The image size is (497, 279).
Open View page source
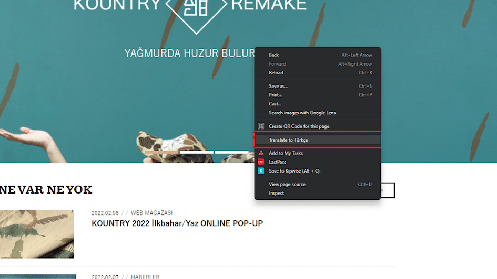318,184
